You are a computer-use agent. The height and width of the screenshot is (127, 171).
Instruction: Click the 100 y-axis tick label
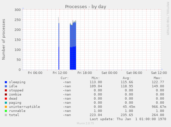point(18,50)
